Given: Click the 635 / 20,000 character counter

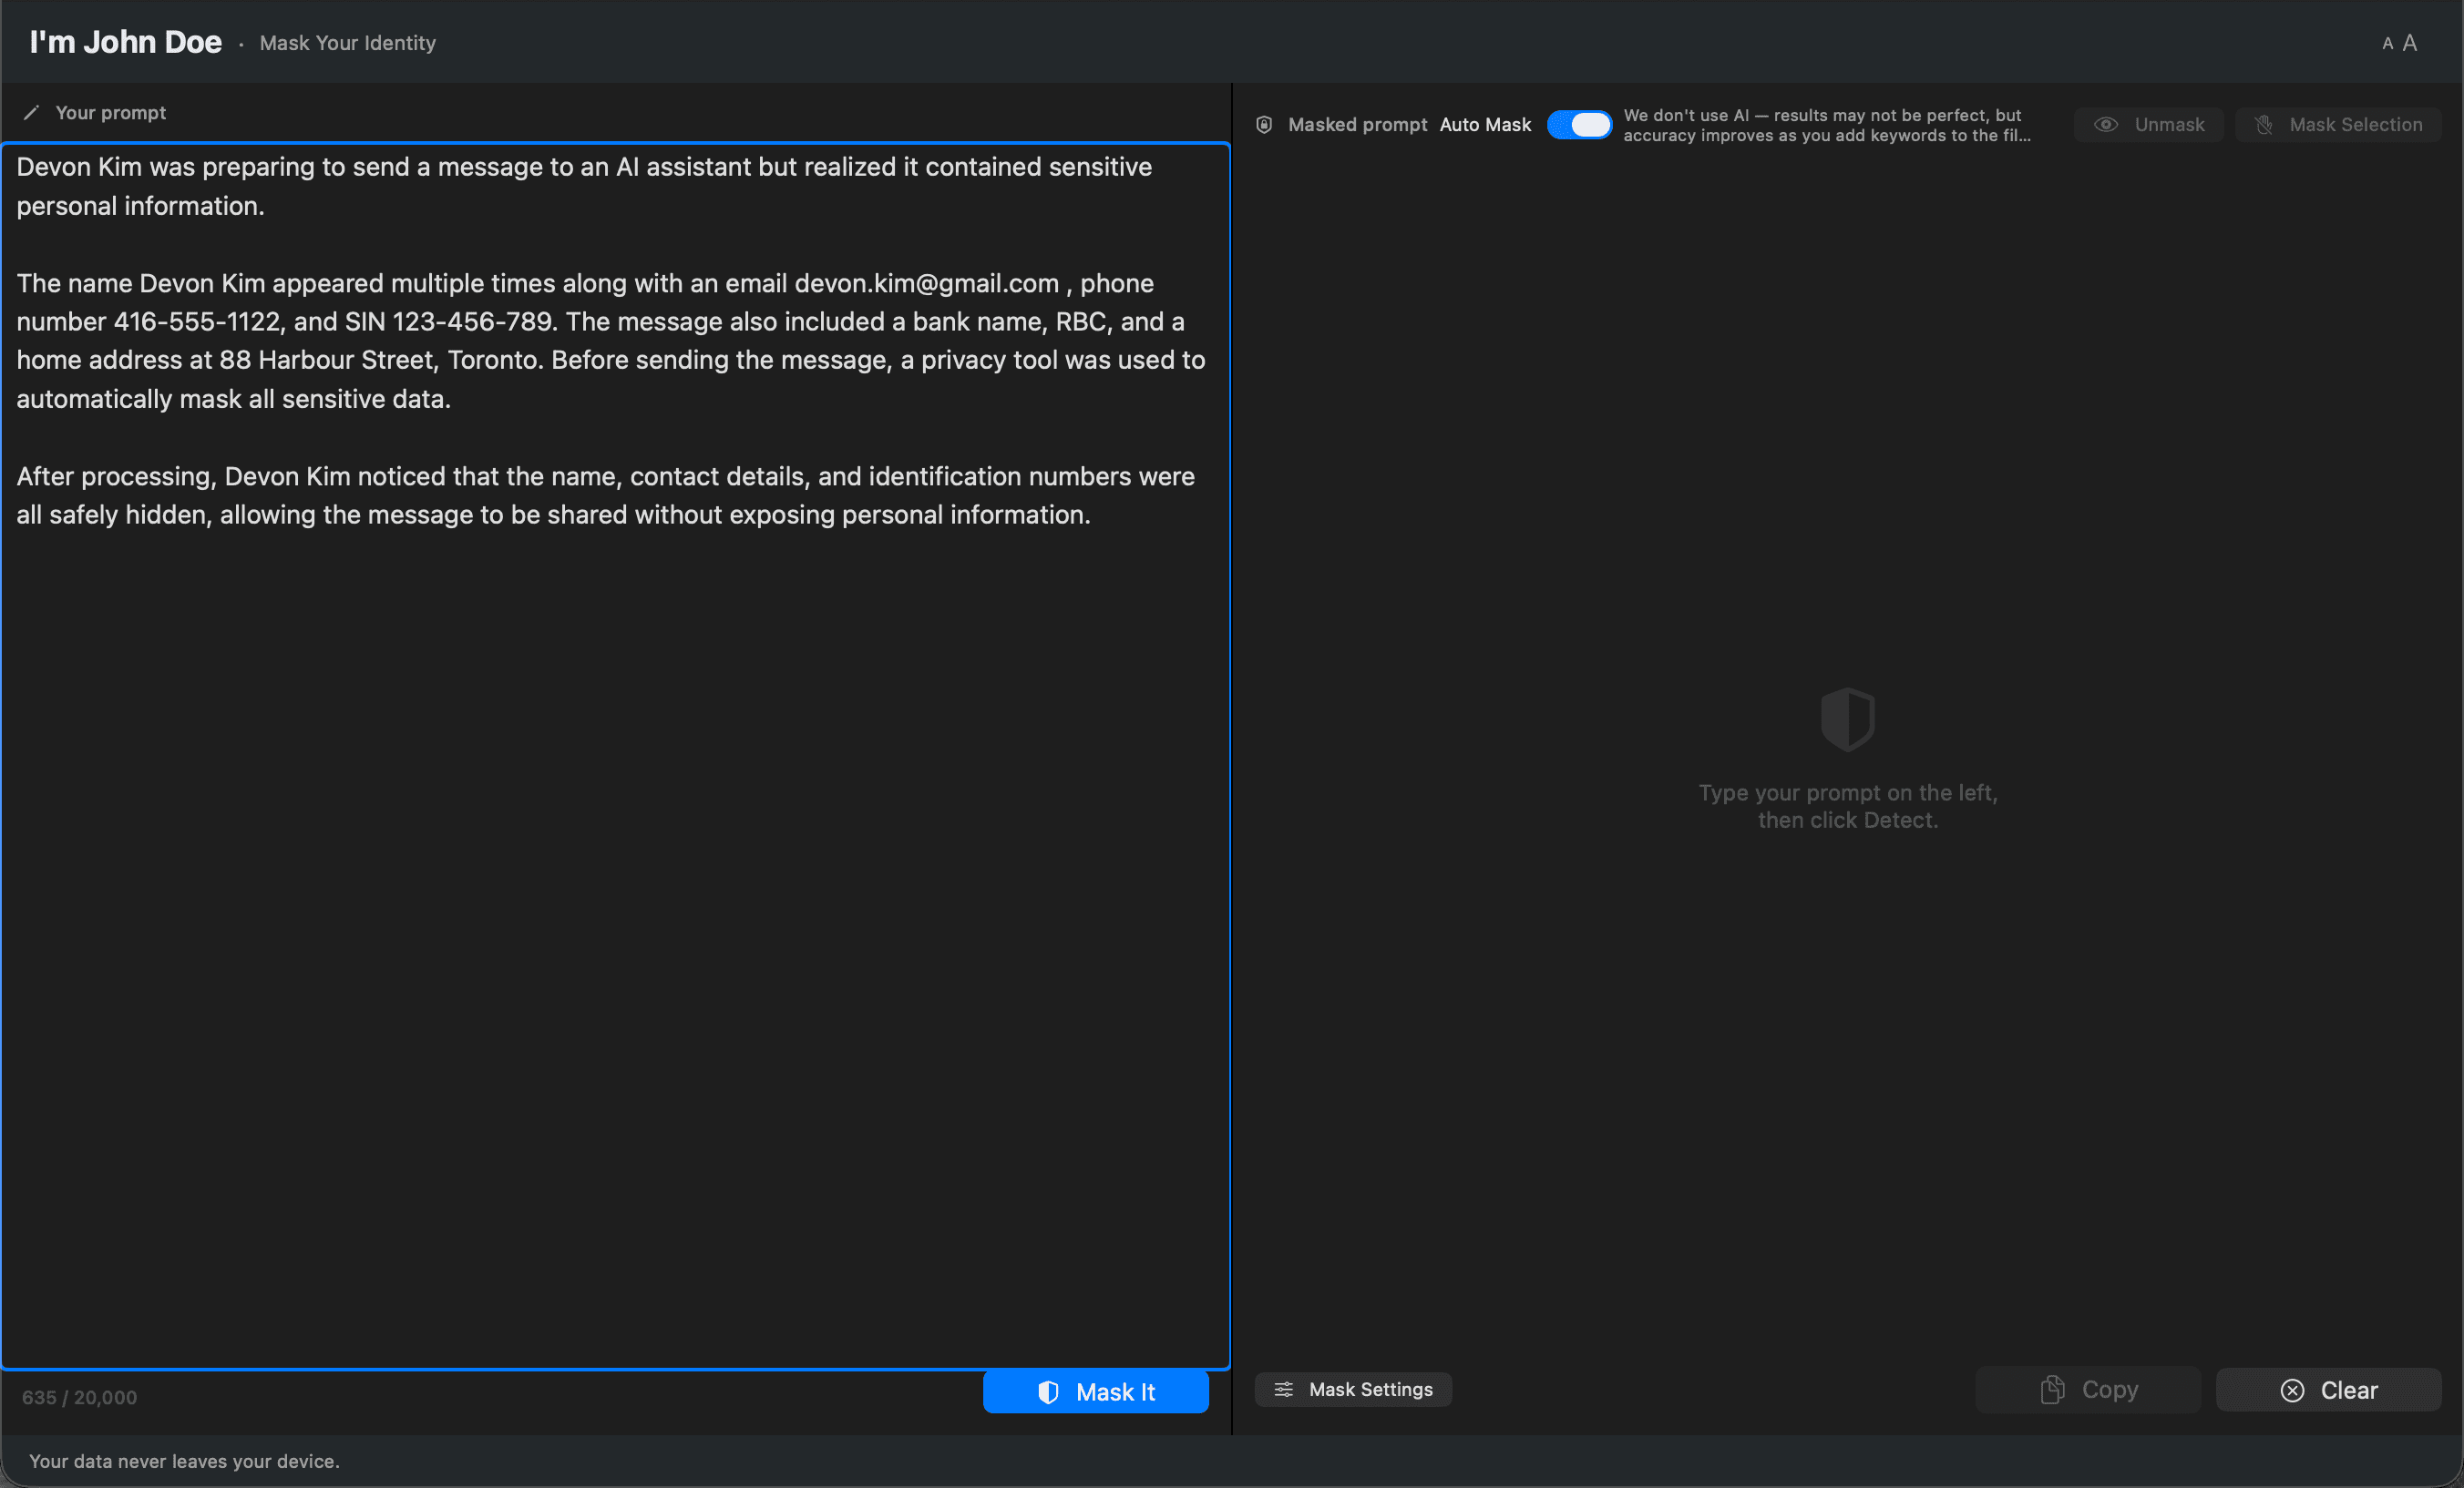Looking at the screenshot, I should click(79, 1397).
